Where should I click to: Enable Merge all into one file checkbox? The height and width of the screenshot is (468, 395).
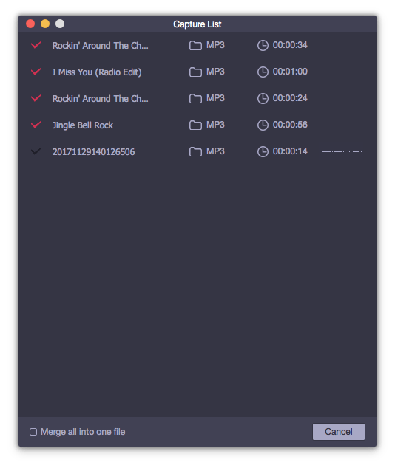[33, 432]
